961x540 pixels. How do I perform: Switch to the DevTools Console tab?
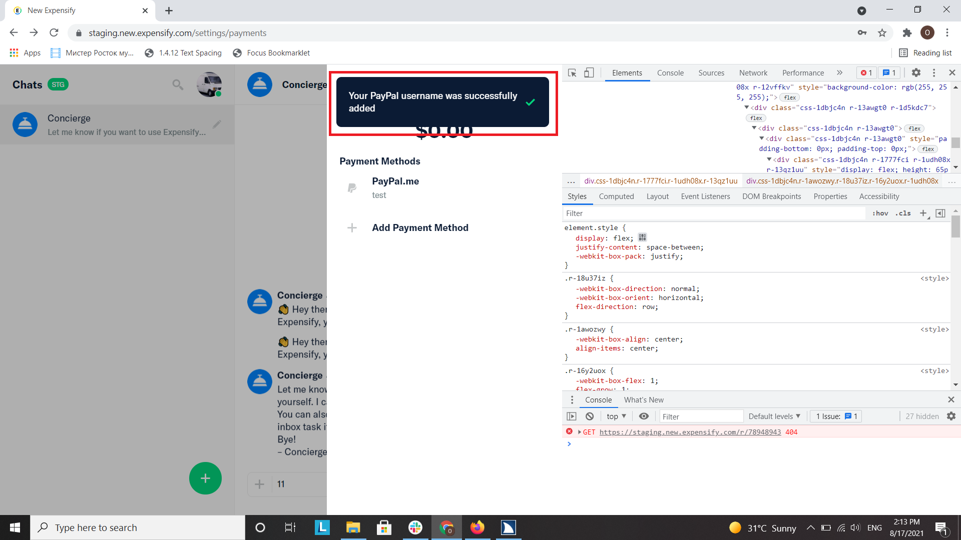670,73
